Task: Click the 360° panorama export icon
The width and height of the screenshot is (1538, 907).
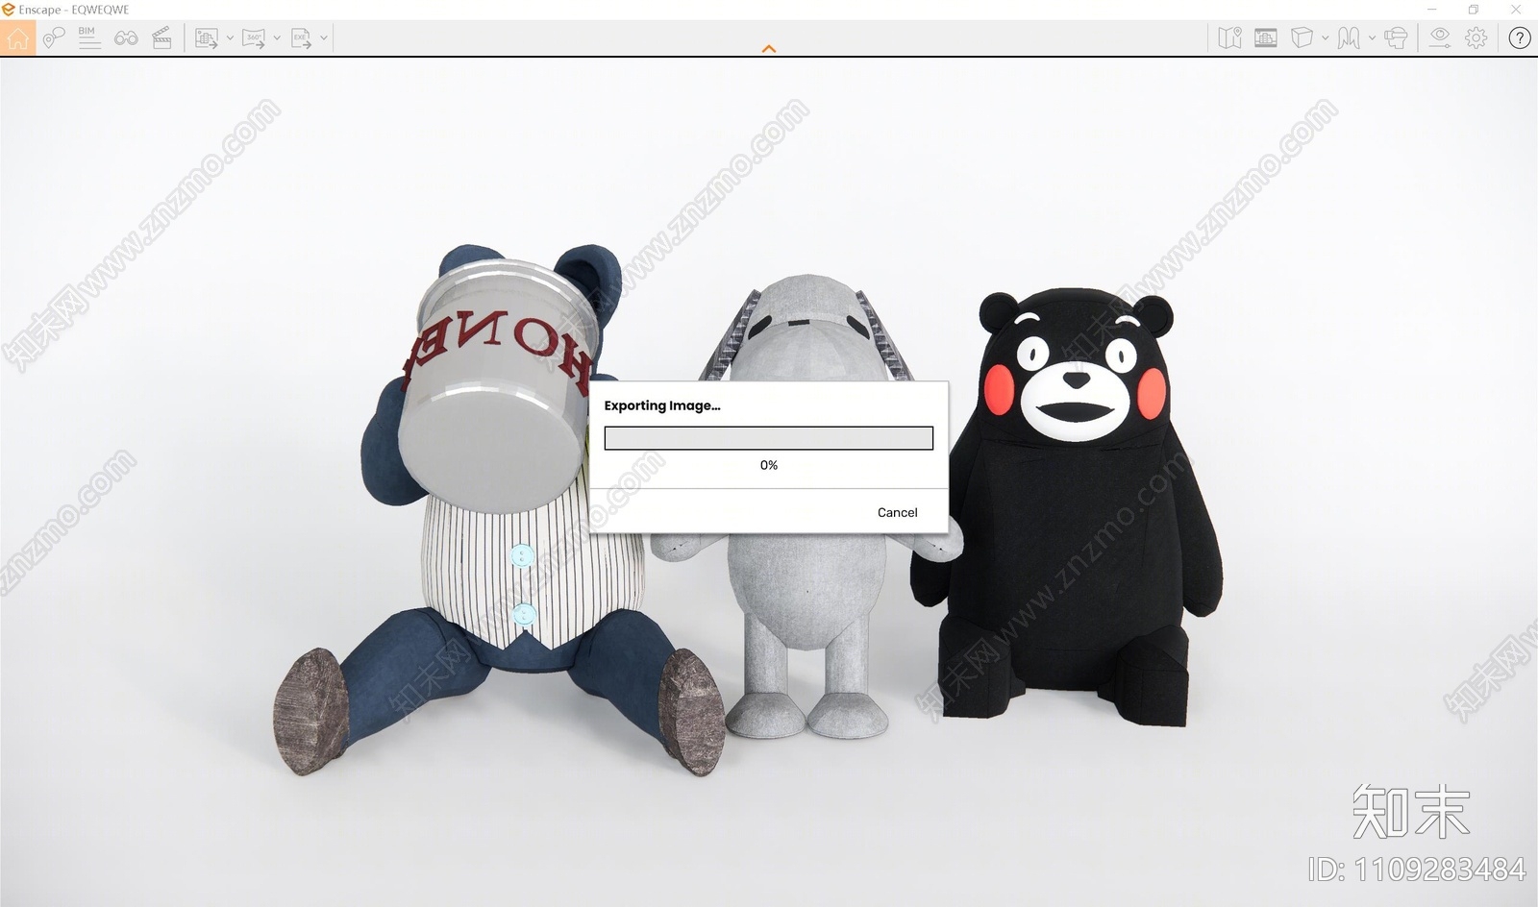Action: [254, 38]
